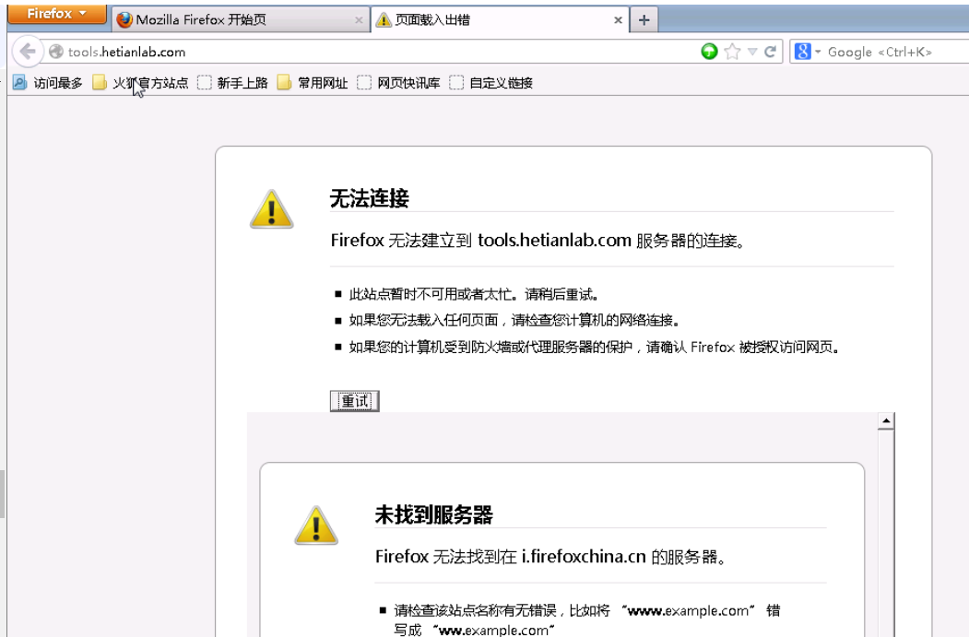The height and width of the screenshot is (637, 969).
Task: Open the 自定义链接 bookmark
Action: pyautogui.click(x=491, y=83)
